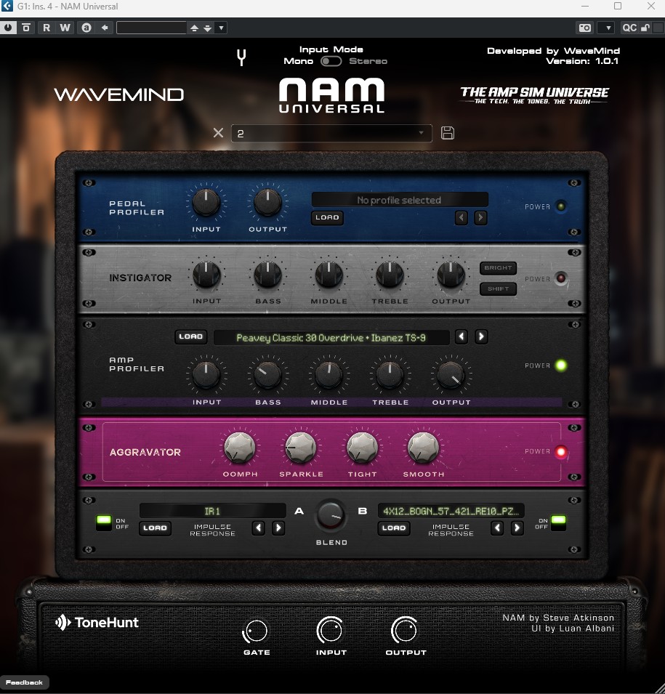Open host preset name field
This screenshot has height=694, width=665.
point(151,28)
